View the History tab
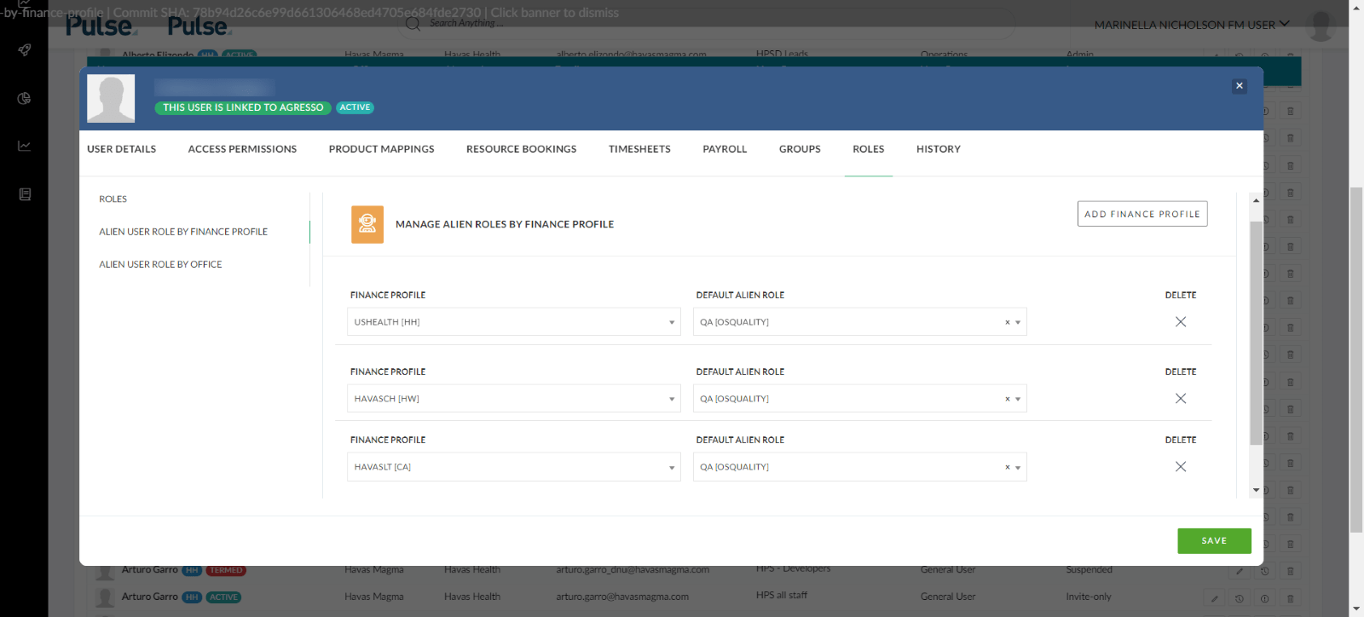This screenshot has height=617, width=1364. pyautogui.click(x=938, y=149)
